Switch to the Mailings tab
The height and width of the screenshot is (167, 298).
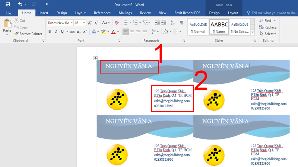point(125,13)
